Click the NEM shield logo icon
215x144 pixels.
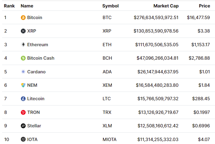[23, 85]
